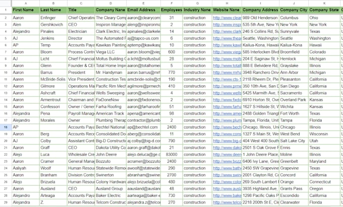Click the company cell 'Viega LLC'

pos(110,52)
